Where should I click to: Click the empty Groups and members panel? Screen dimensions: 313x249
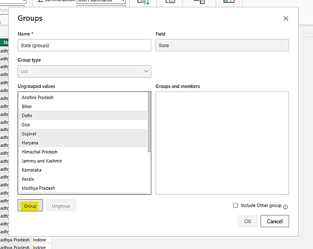coord(222,143)
